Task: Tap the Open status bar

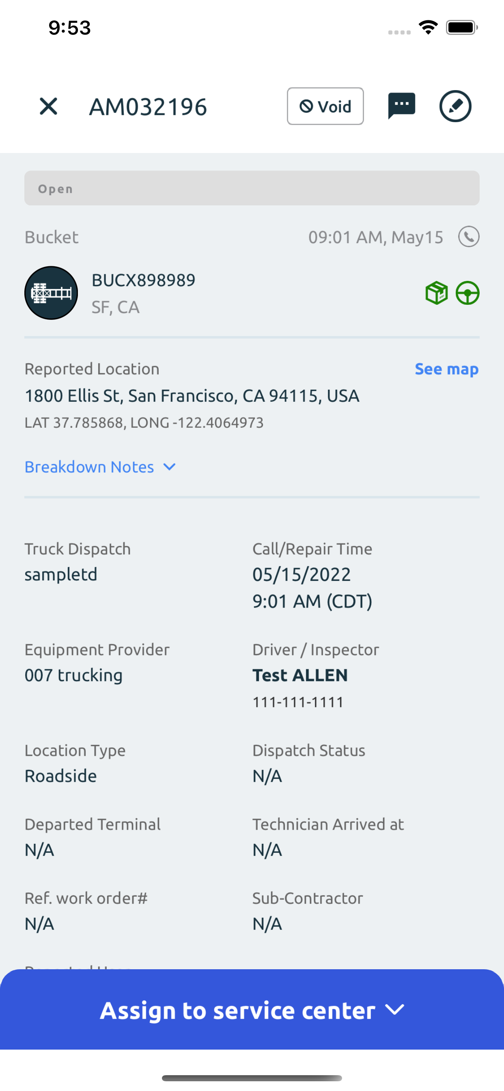Action: coord(252,188)
